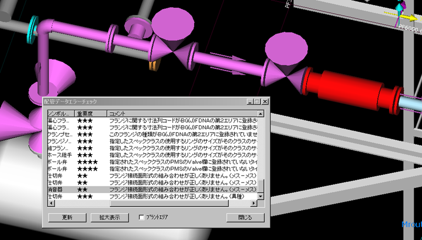Minimize the 配管データエラーチェック dialog
This screenshot has height=240, width=422.
250,101
